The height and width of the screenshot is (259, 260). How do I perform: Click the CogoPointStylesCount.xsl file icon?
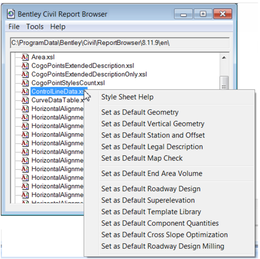(x=25, y=83)
